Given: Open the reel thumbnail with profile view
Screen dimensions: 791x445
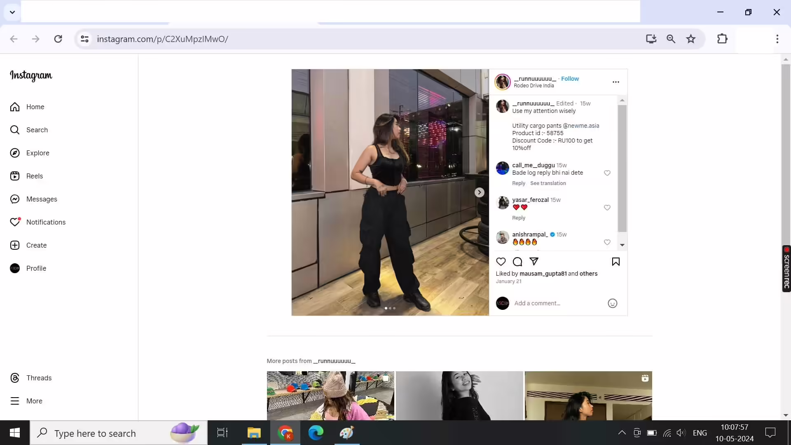Looking at the screenshot, I should (588, 396).
